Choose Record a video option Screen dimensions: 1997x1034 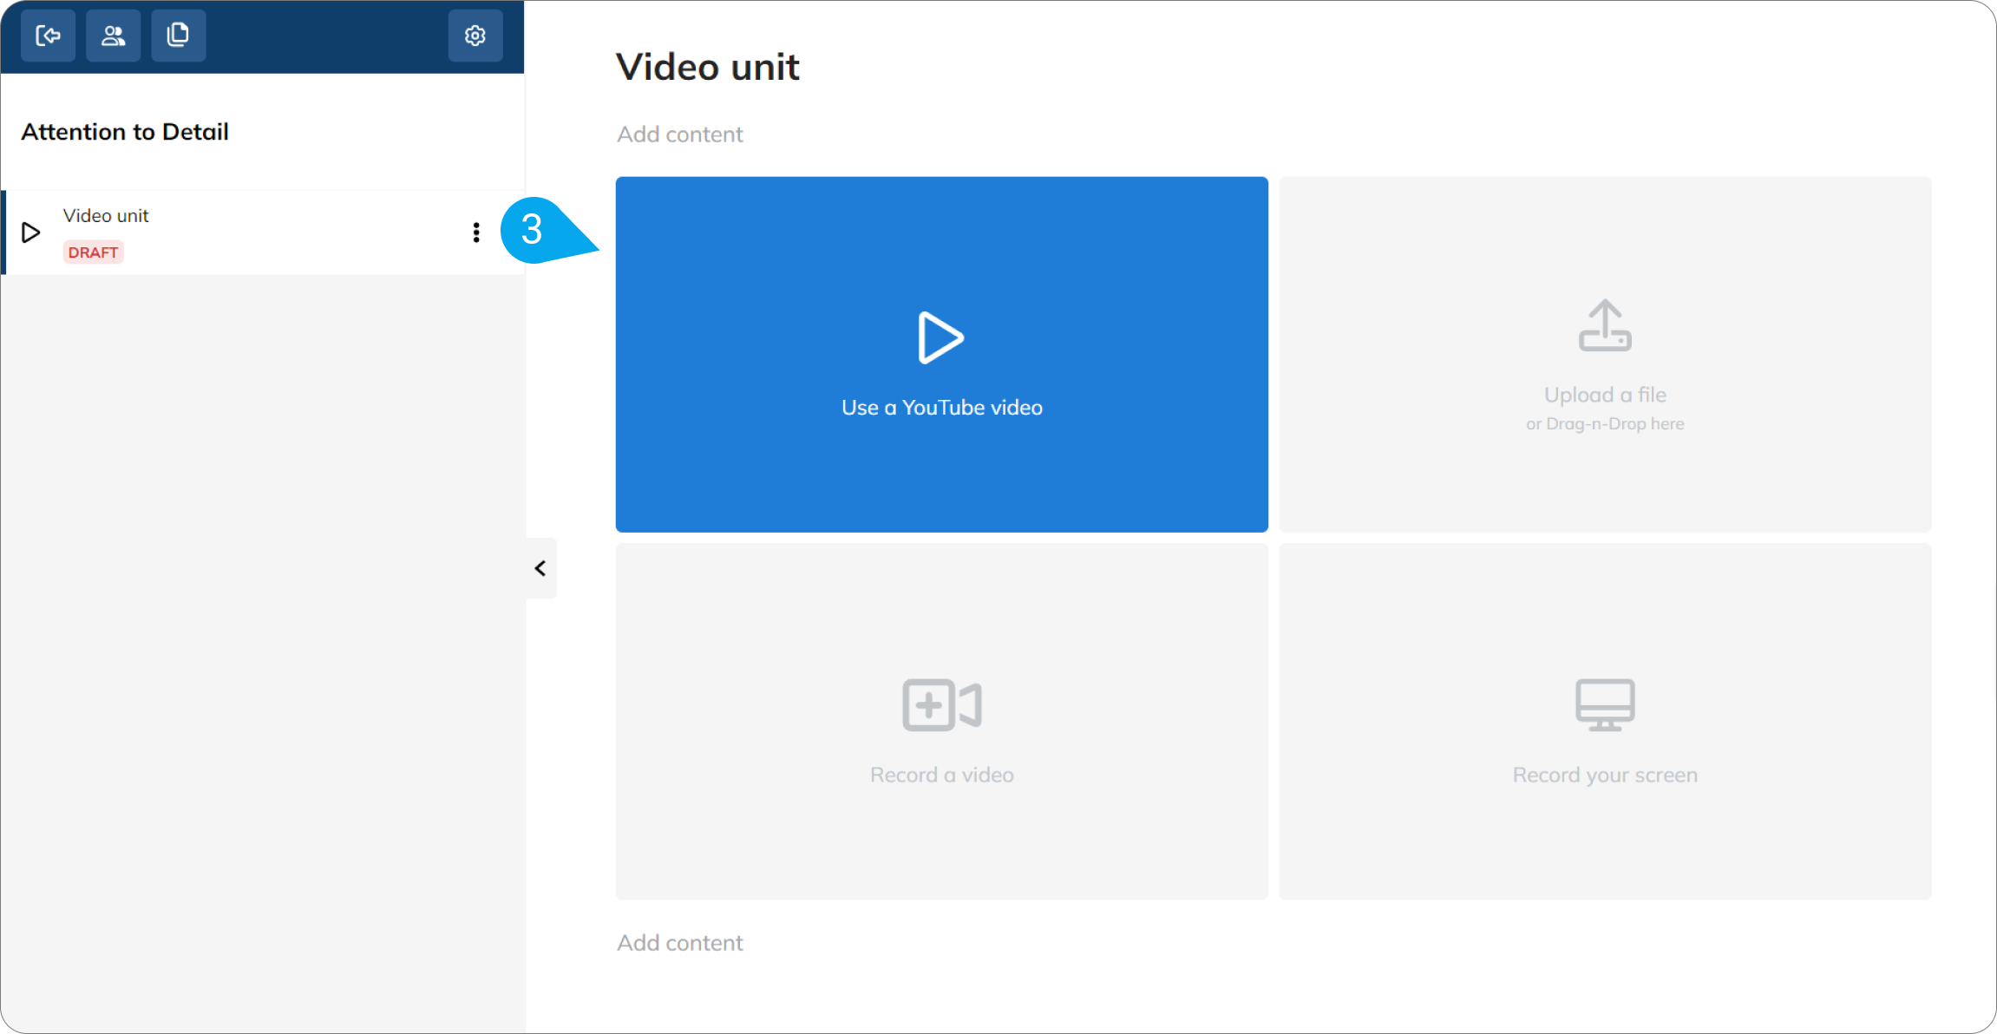942,722
